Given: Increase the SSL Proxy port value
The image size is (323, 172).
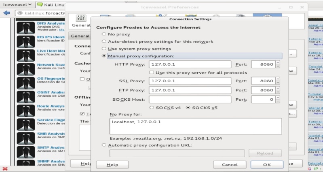Looking at the screenshot, I should [x=278, y=79].
